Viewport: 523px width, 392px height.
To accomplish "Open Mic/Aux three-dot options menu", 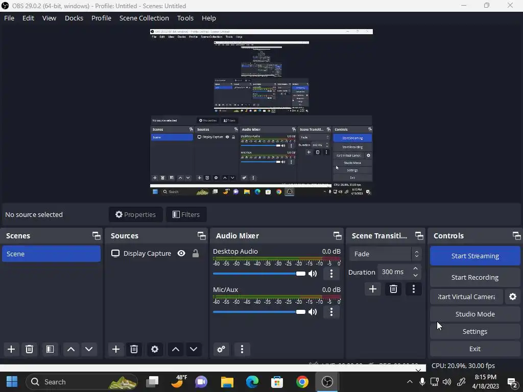I will click(331, 312).
